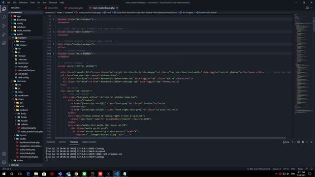Change language mode via Blade

click(300, 169)
